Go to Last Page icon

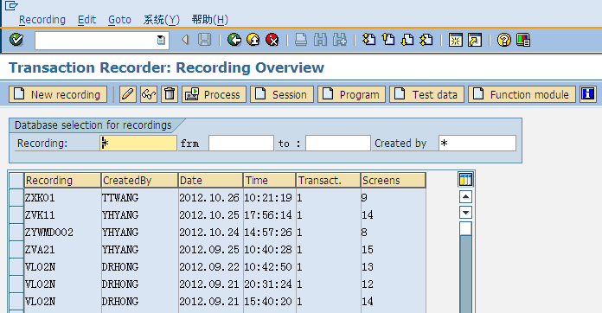tap(426, 40)
